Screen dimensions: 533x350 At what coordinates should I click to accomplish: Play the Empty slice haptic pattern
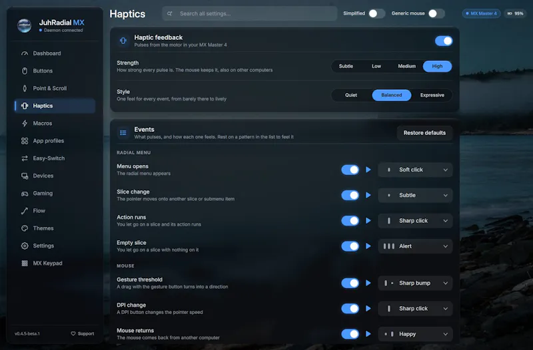click(368, 246)
